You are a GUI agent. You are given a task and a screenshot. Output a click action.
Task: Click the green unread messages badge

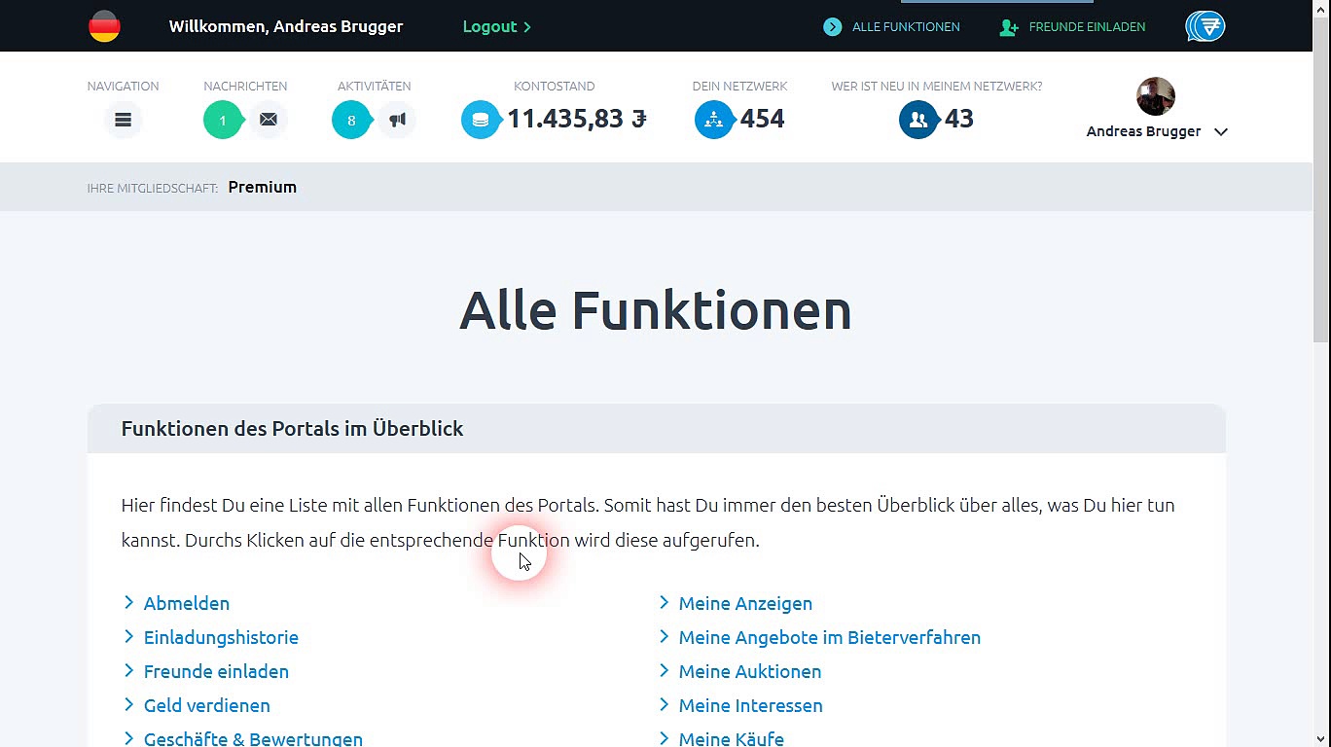point(223,120)
